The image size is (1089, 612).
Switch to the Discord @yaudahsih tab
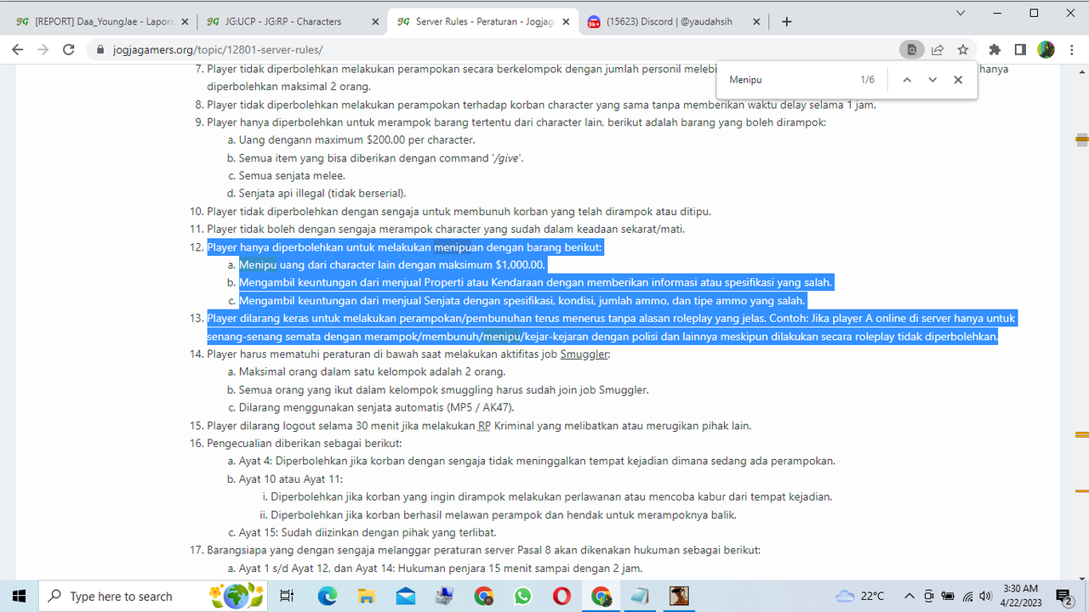673,22
